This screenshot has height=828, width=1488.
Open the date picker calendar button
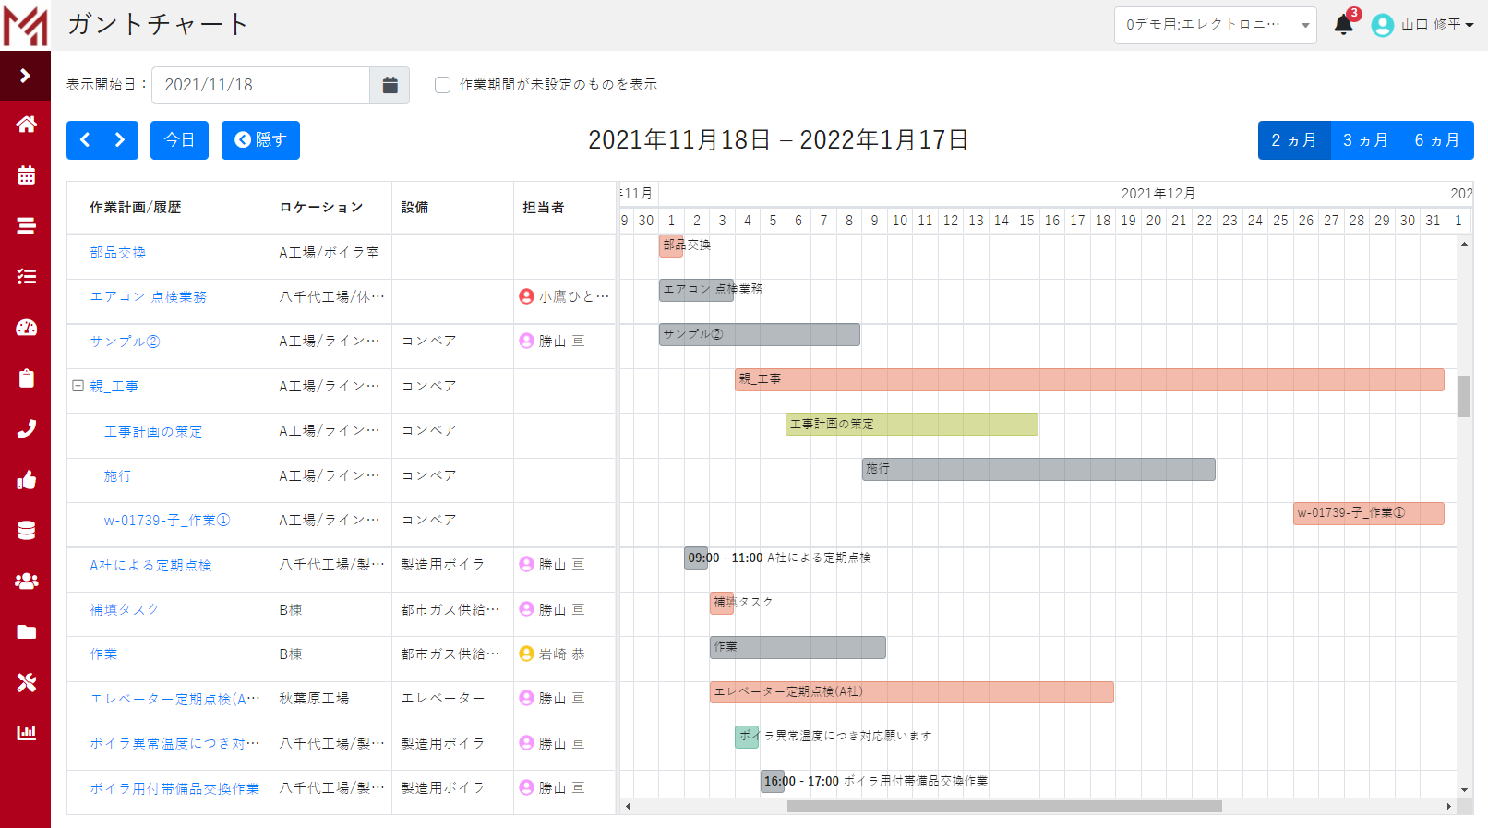pos(390,85)
